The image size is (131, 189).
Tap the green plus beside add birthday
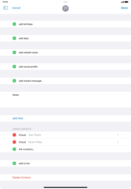point(14,24)
